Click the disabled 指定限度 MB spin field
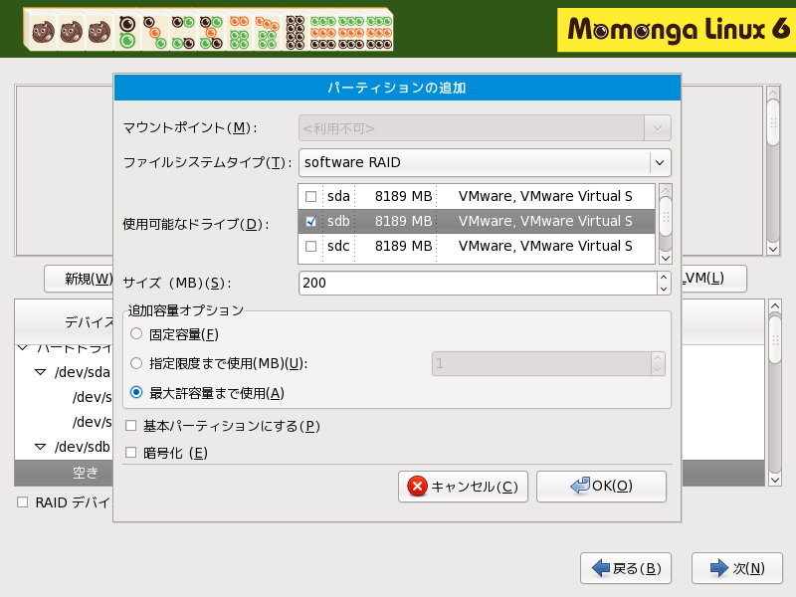The width and height of the screenshot is (796, 597). 541,363
